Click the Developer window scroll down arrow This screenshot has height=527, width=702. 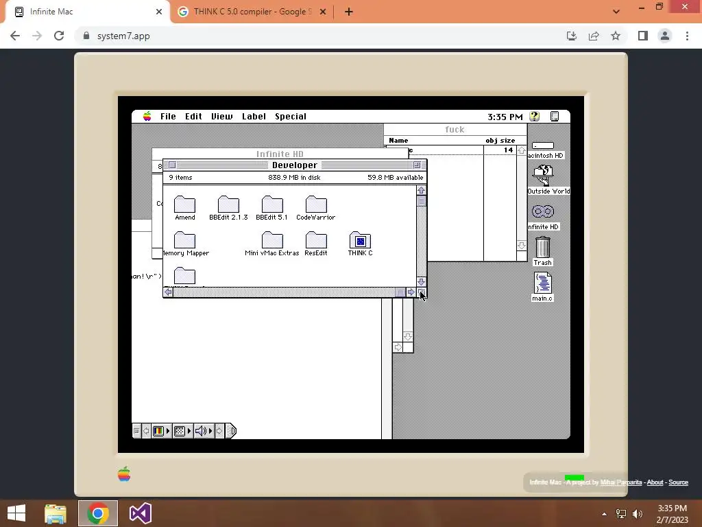pos(422,282)
